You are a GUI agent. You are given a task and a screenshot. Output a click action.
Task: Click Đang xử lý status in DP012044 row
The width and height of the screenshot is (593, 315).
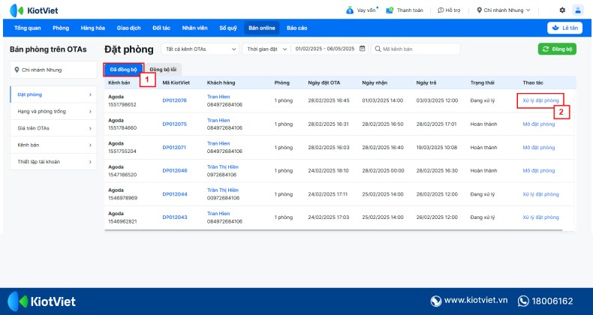pos(482,194)
